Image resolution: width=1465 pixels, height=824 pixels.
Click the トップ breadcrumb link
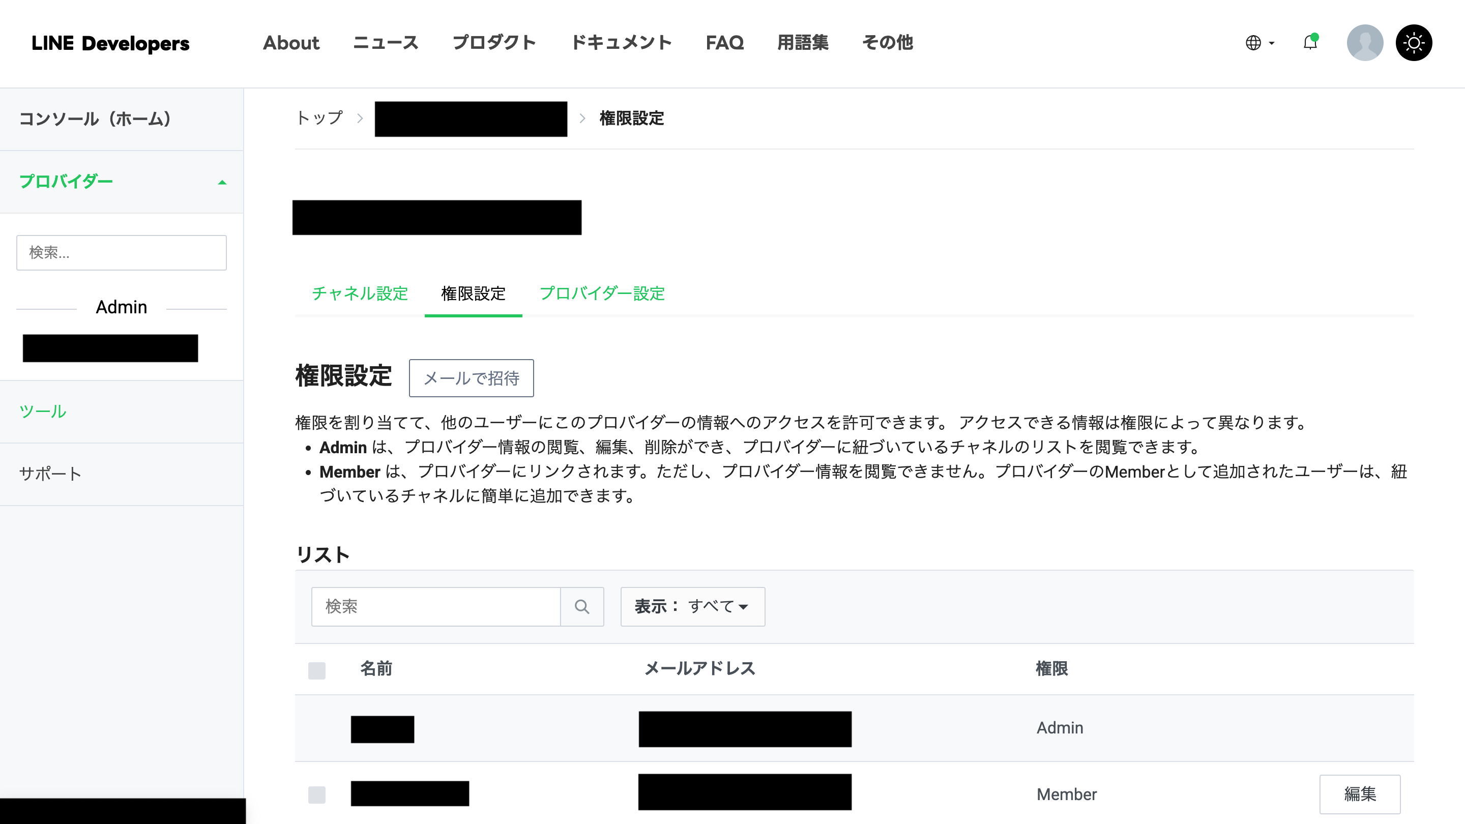coord(319,117)
